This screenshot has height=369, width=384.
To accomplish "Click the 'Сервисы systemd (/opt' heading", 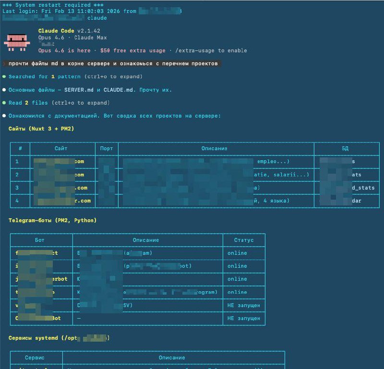I will pos(43,338).
